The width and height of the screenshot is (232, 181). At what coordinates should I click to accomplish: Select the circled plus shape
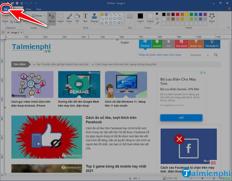106,14
